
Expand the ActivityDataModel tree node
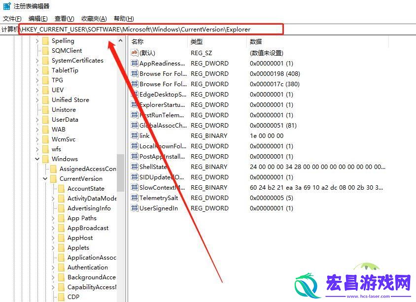(53, 199)
